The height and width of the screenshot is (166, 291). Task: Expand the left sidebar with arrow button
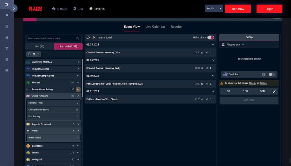pyautogui.click(x=14, y=8)
